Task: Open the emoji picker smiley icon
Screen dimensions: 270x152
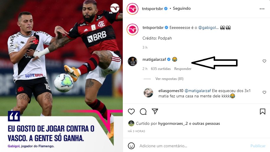Action: tap(131, 146)
